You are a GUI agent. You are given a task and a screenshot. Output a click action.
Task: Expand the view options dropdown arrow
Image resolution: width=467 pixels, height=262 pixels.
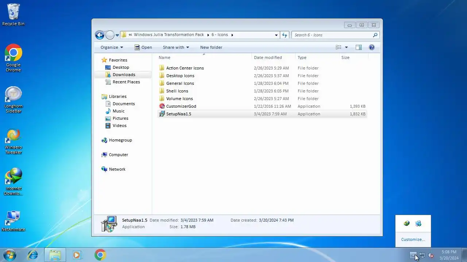tap(346, 47)
